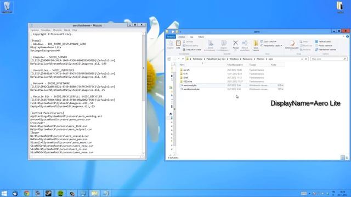Click the Windows Start button on taskbar
Viewport: 351px width, 197px height.
(x=4, y=193)
